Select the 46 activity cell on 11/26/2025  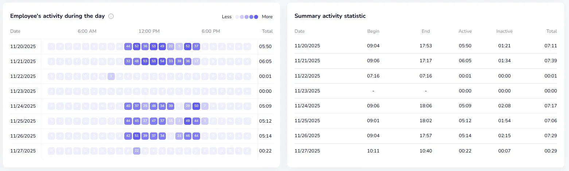coord(188,136)
